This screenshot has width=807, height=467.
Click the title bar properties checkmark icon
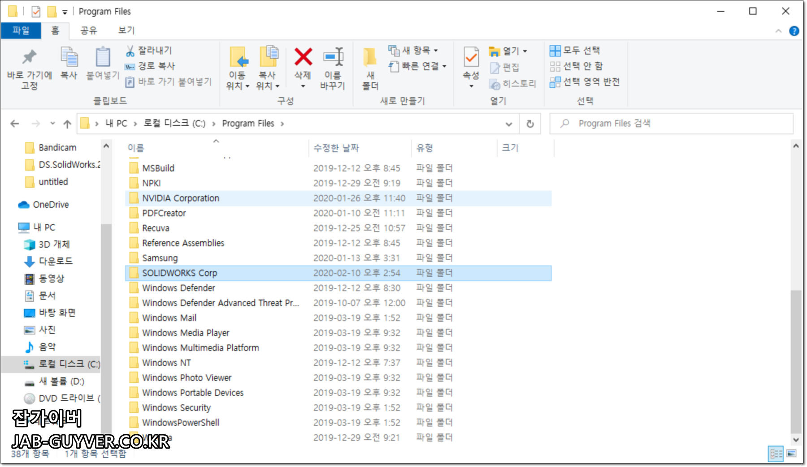tap(36, 11)
